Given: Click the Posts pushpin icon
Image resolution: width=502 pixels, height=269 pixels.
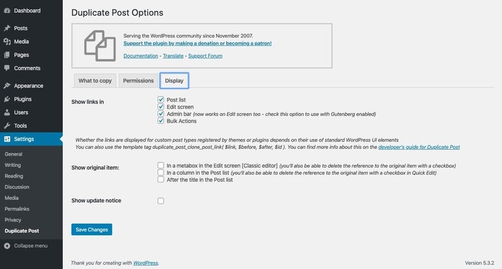Looking at the screenshot, I should (x=7, y=28).
